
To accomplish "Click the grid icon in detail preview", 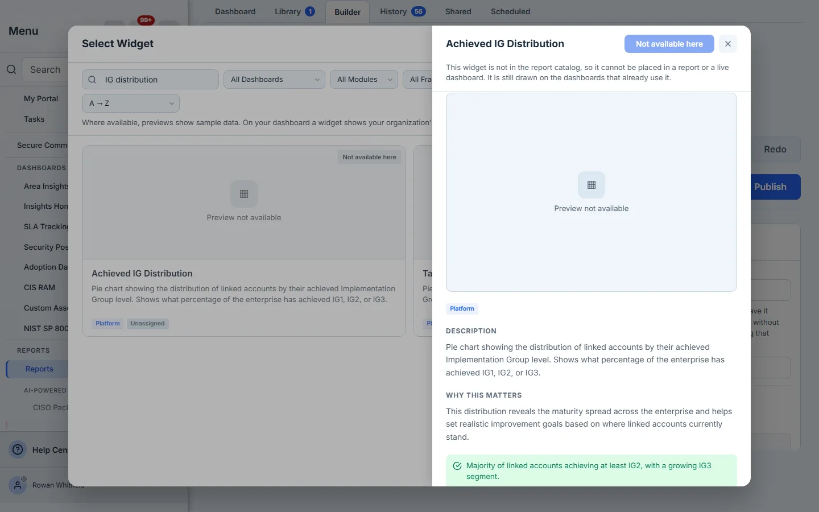I will click(591, 185).
